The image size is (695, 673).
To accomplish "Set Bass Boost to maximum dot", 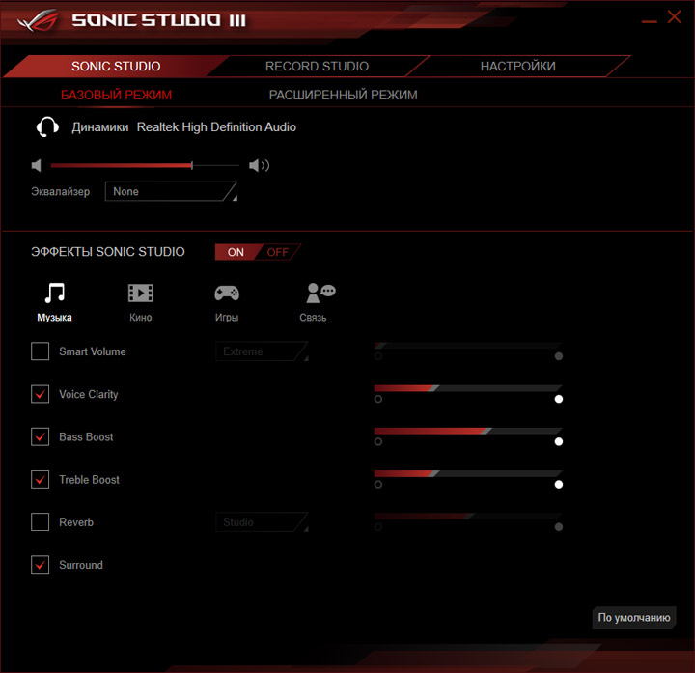I will pyautogui.click(x=559, y=441).
